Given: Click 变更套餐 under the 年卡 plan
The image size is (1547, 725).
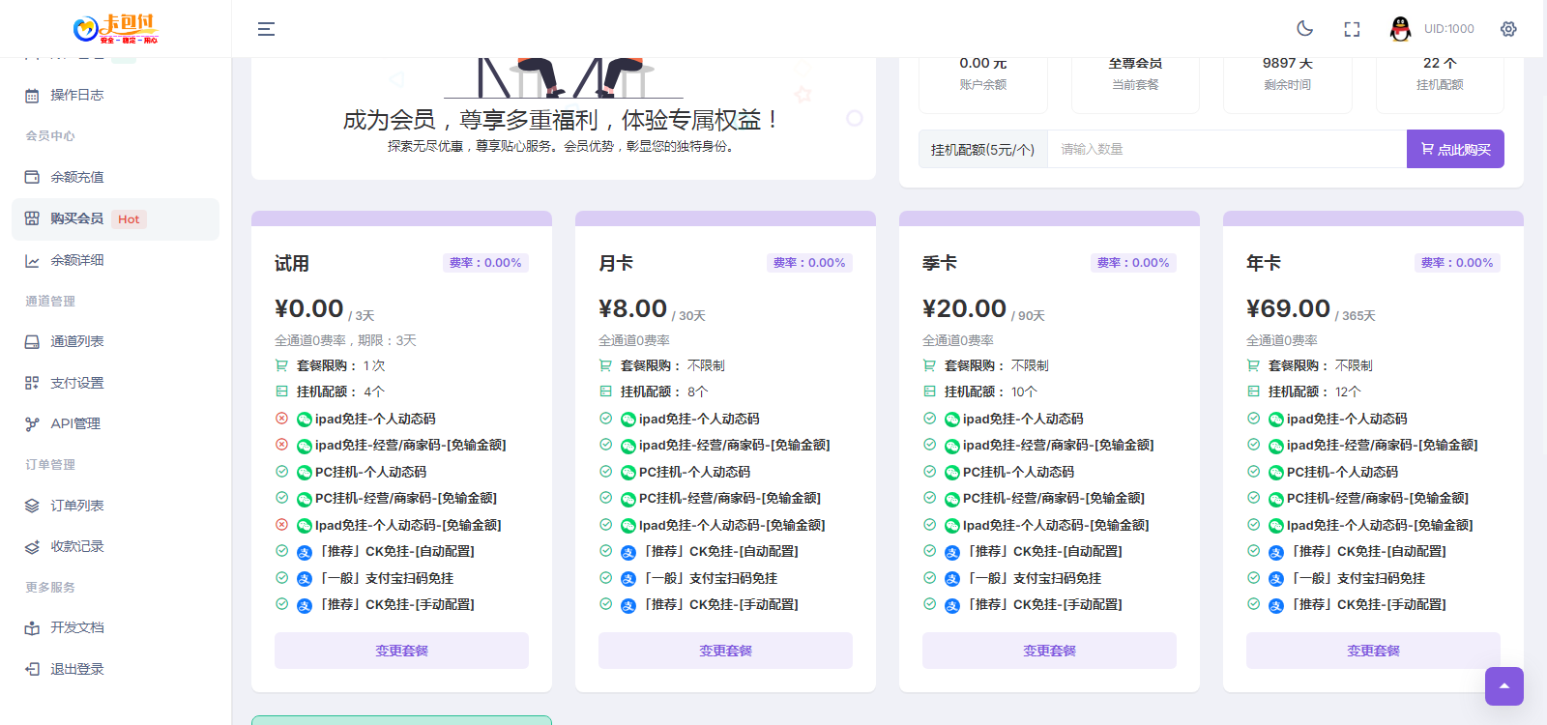Looking at the screenshot, I should click(1373, 651).
